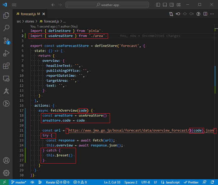Change end of line sequence LF
This screenshot has height=185, width=218.
click(x=155, y=182)
